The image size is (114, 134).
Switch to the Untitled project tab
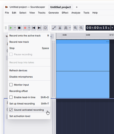pyautogui.click(x=60, y=7)
